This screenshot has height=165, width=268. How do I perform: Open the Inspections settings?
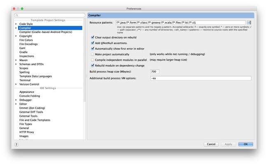(27, 56)
